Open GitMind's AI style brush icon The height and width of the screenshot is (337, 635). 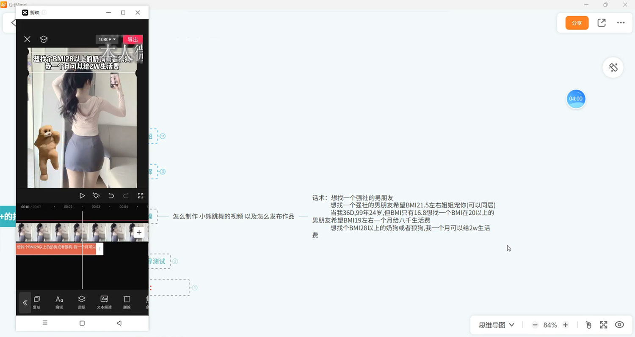(613, 67)
